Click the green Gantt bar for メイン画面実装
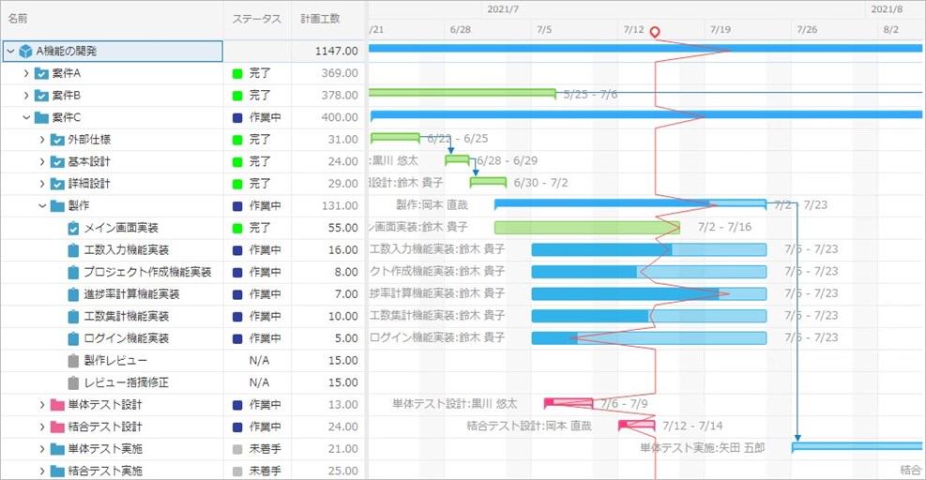The height and width of the screenshot is (480, 926). click(x=582, y=228)
